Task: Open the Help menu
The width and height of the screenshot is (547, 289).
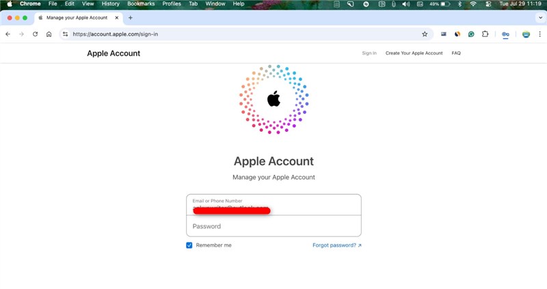Action: tap(239, 4)
